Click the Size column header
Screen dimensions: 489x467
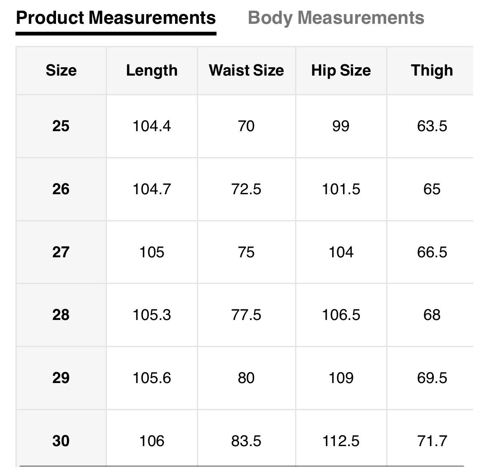pos(61,70)
